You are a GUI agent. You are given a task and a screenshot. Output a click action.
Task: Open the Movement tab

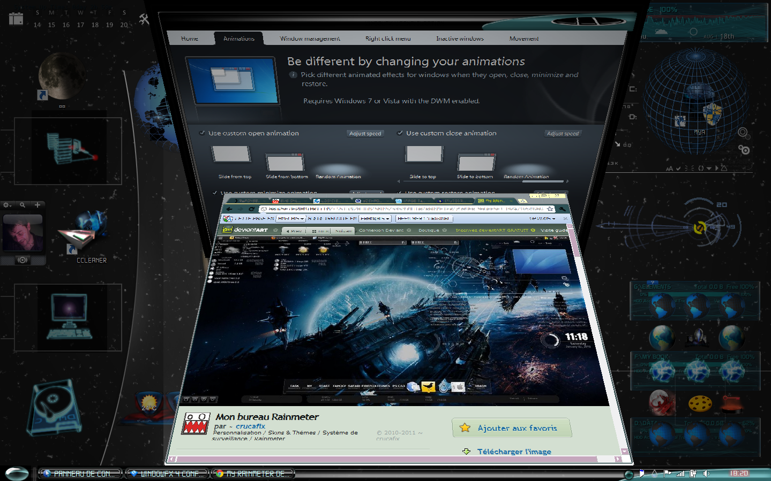click(524, 39)
